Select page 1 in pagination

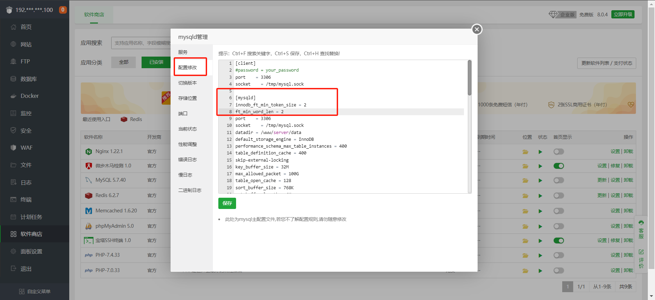pyautogui.click(x=568, y=287)
